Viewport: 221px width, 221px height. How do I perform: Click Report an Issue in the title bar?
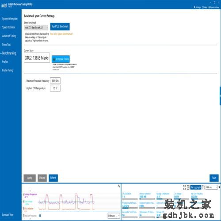(214, 7)
